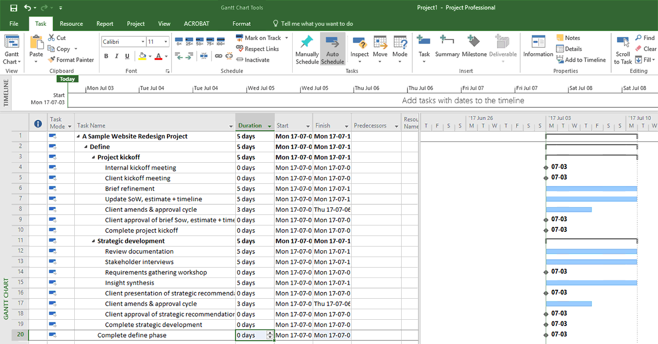Viewport: 658px width, 344px height.
Task: Indent the selected task
Action: (190, 56)
